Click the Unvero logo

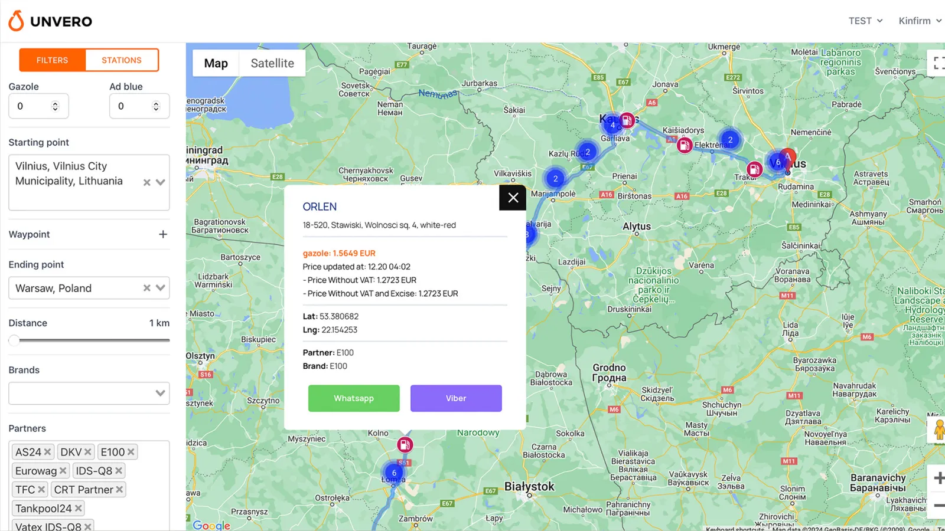(x=50, y=21)
